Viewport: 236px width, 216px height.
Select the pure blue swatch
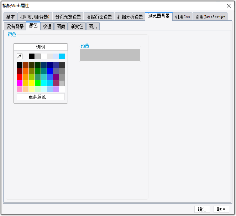pos(50,71)
